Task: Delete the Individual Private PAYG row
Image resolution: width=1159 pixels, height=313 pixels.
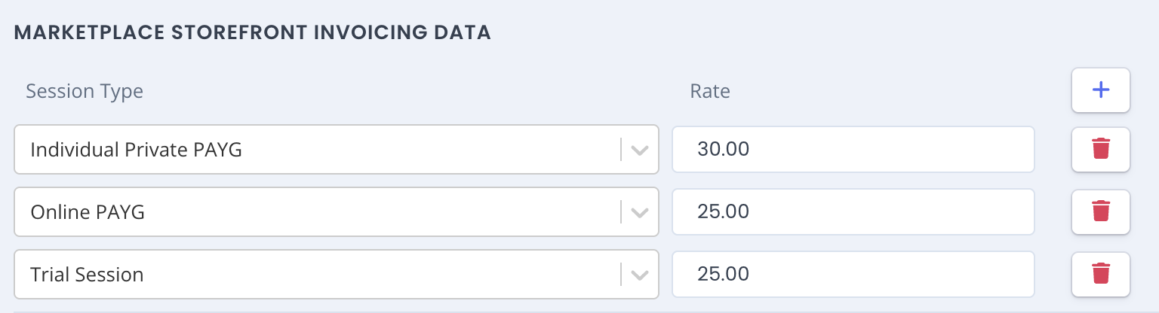Action: tap(1101, 149)
